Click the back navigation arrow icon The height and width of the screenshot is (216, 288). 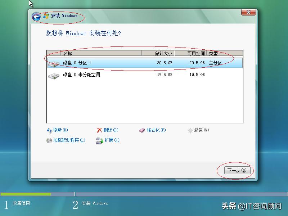coord(36,16)
